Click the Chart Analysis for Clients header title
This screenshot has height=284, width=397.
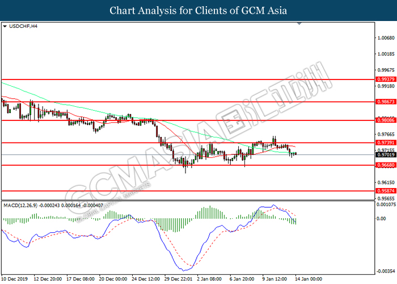coord(198,10)
